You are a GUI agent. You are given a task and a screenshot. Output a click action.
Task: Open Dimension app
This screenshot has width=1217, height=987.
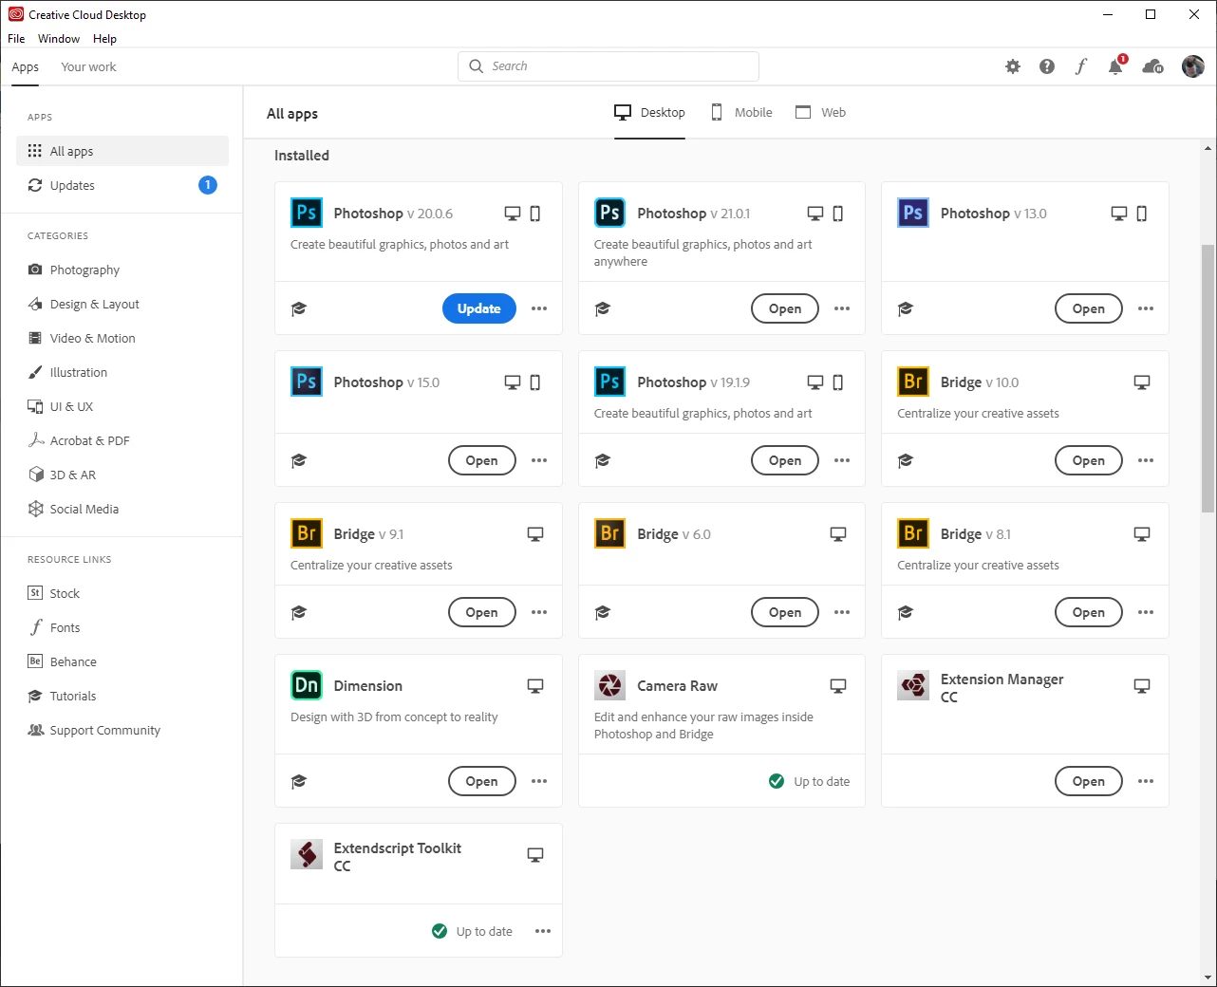point(481,781)
